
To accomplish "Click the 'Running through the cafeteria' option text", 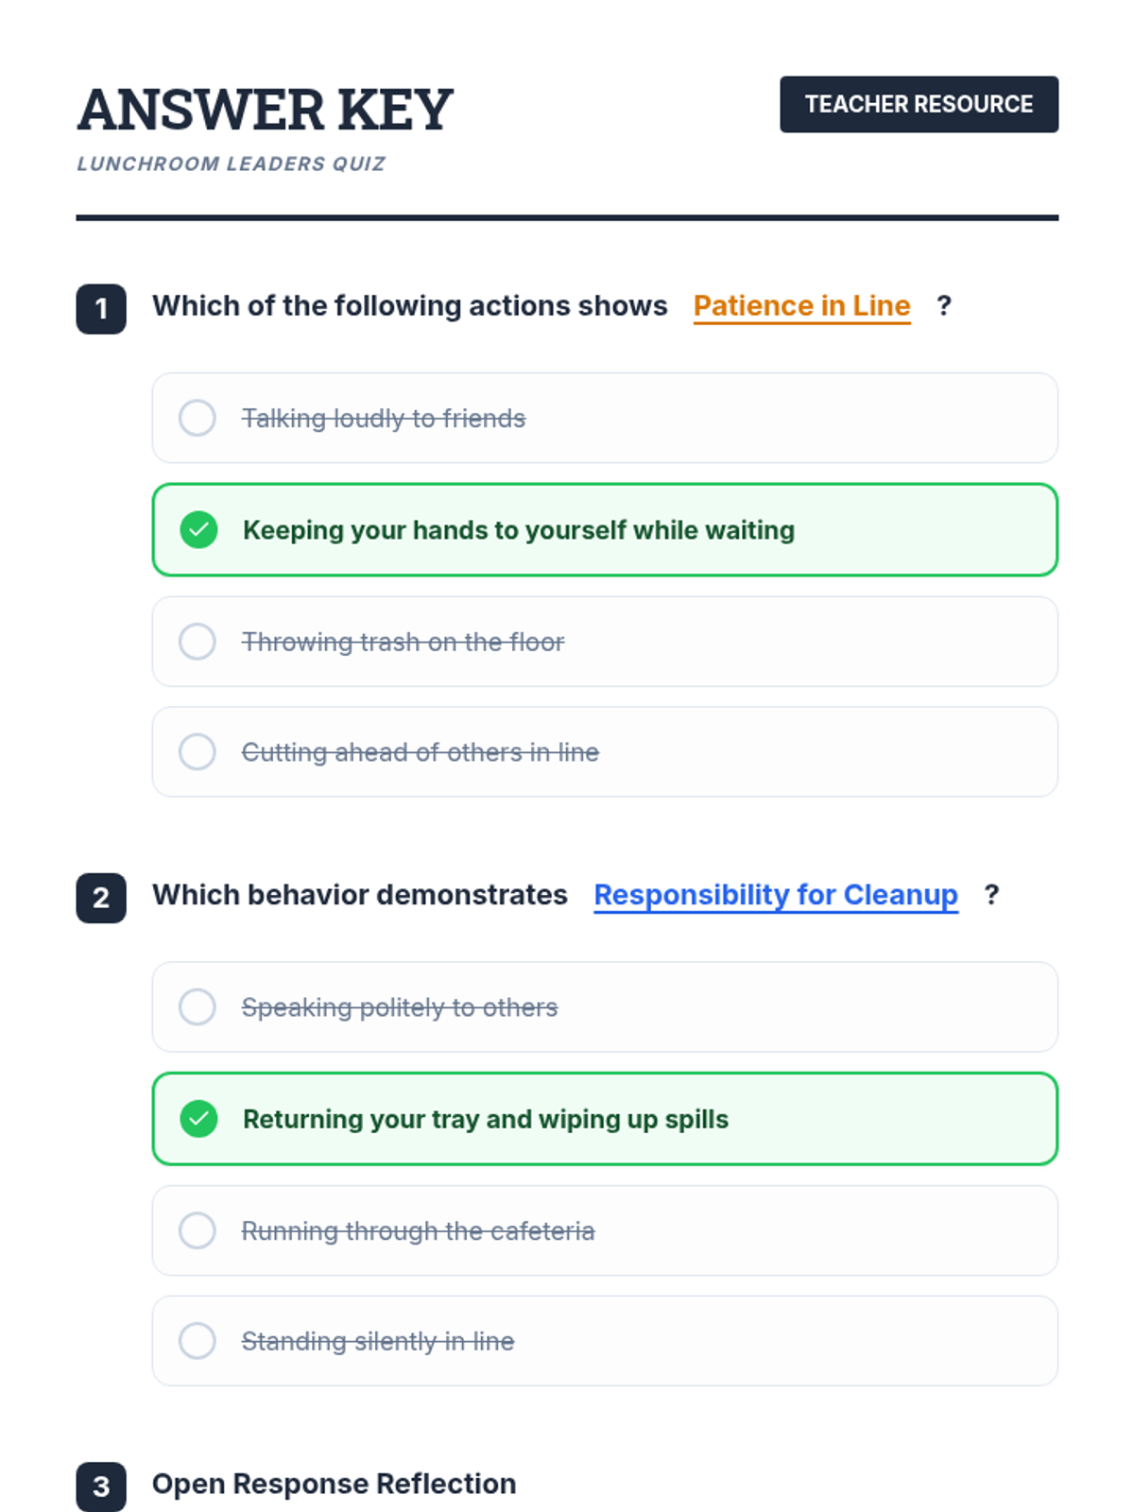I will pyautogui.click(x=418, y=1231).
